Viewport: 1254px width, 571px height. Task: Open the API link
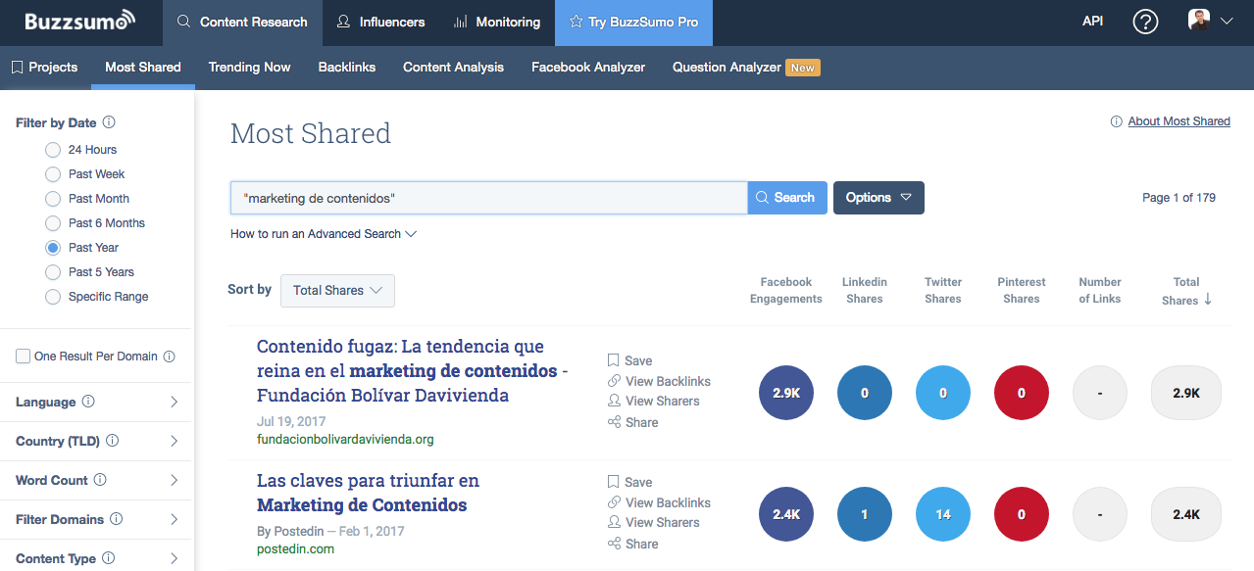[1092, 22]
